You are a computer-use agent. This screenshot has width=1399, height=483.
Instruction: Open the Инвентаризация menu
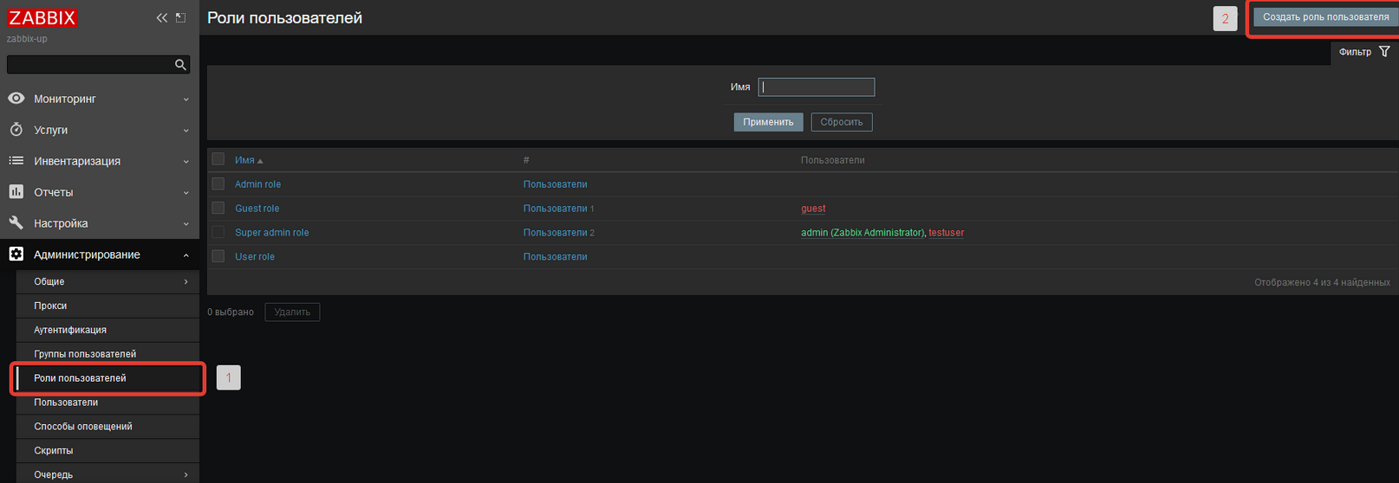(x=100, y=161)
